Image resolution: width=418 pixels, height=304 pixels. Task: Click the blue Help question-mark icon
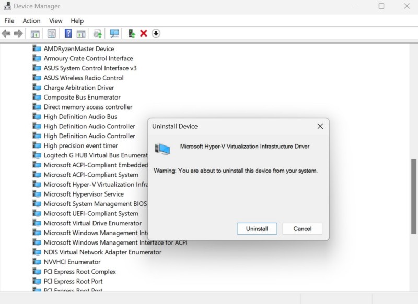[68, 33]
